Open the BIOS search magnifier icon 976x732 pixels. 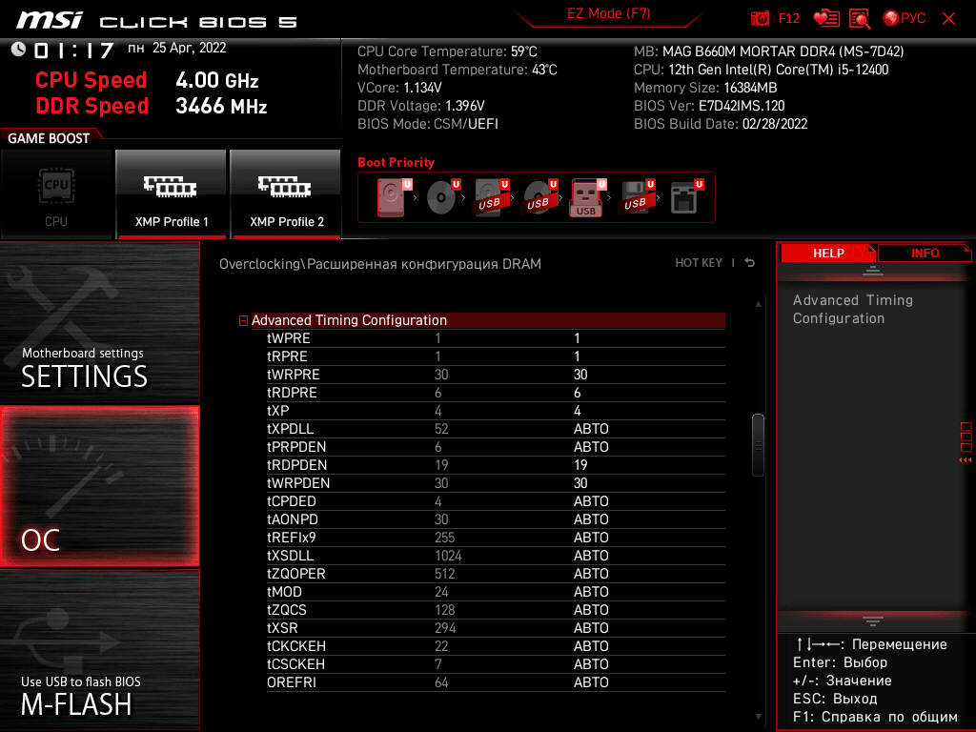pyautogui.click(x=860, y=19)
